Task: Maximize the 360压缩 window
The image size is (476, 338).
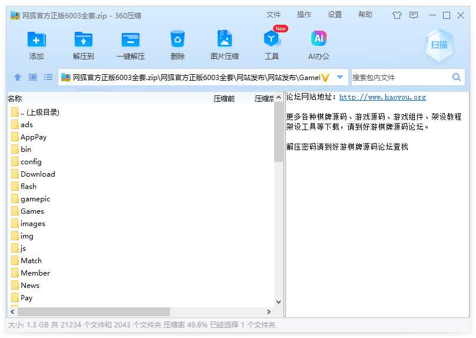Action: point(447,15)
